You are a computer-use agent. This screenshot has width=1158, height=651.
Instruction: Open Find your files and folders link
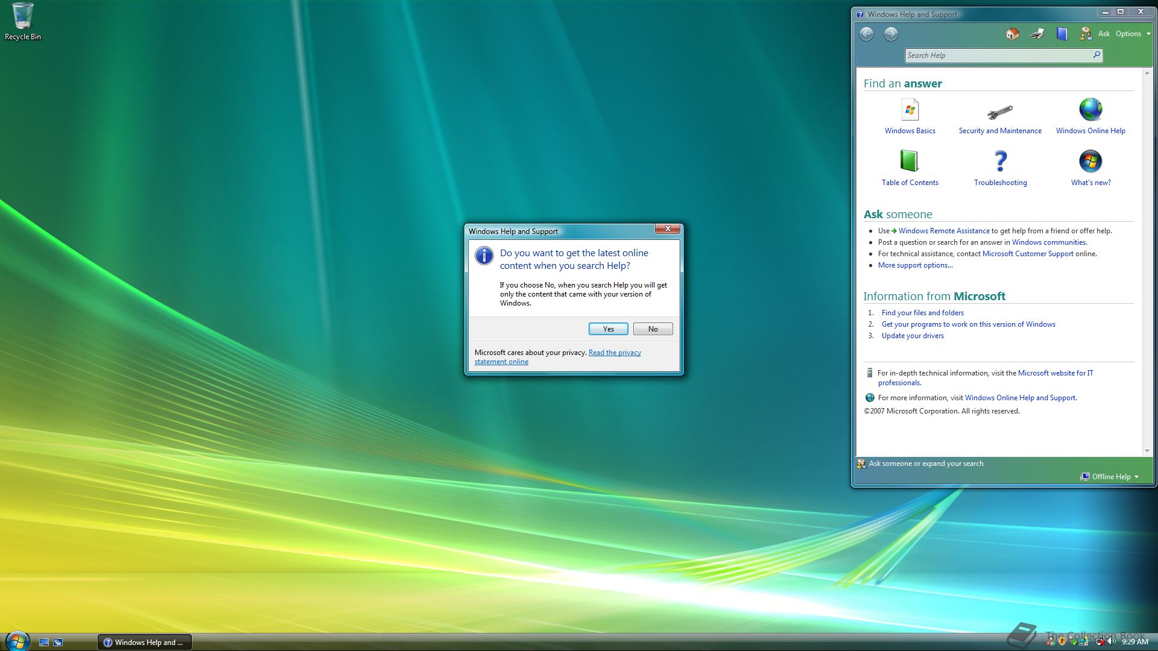point(922,313)
